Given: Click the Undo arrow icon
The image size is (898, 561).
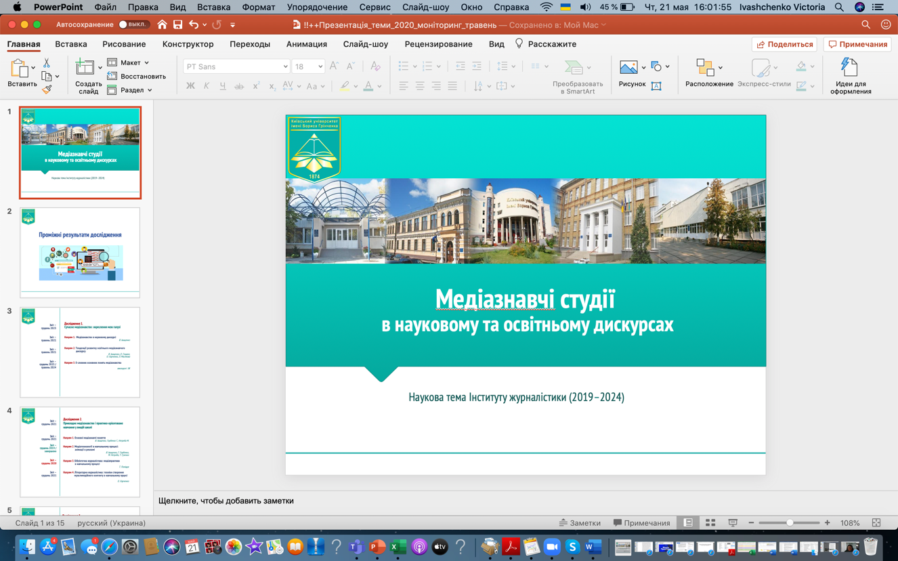Looking at the screenshot, I should (x=194, y=25).
